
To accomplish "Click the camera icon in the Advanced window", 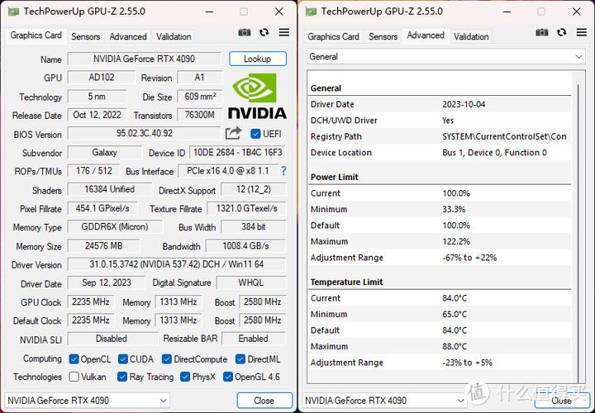I will click(x=542, y=33).
